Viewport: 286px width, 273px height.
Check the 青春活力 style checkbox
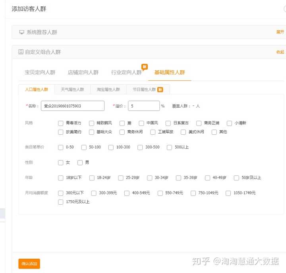coord(61,123)
